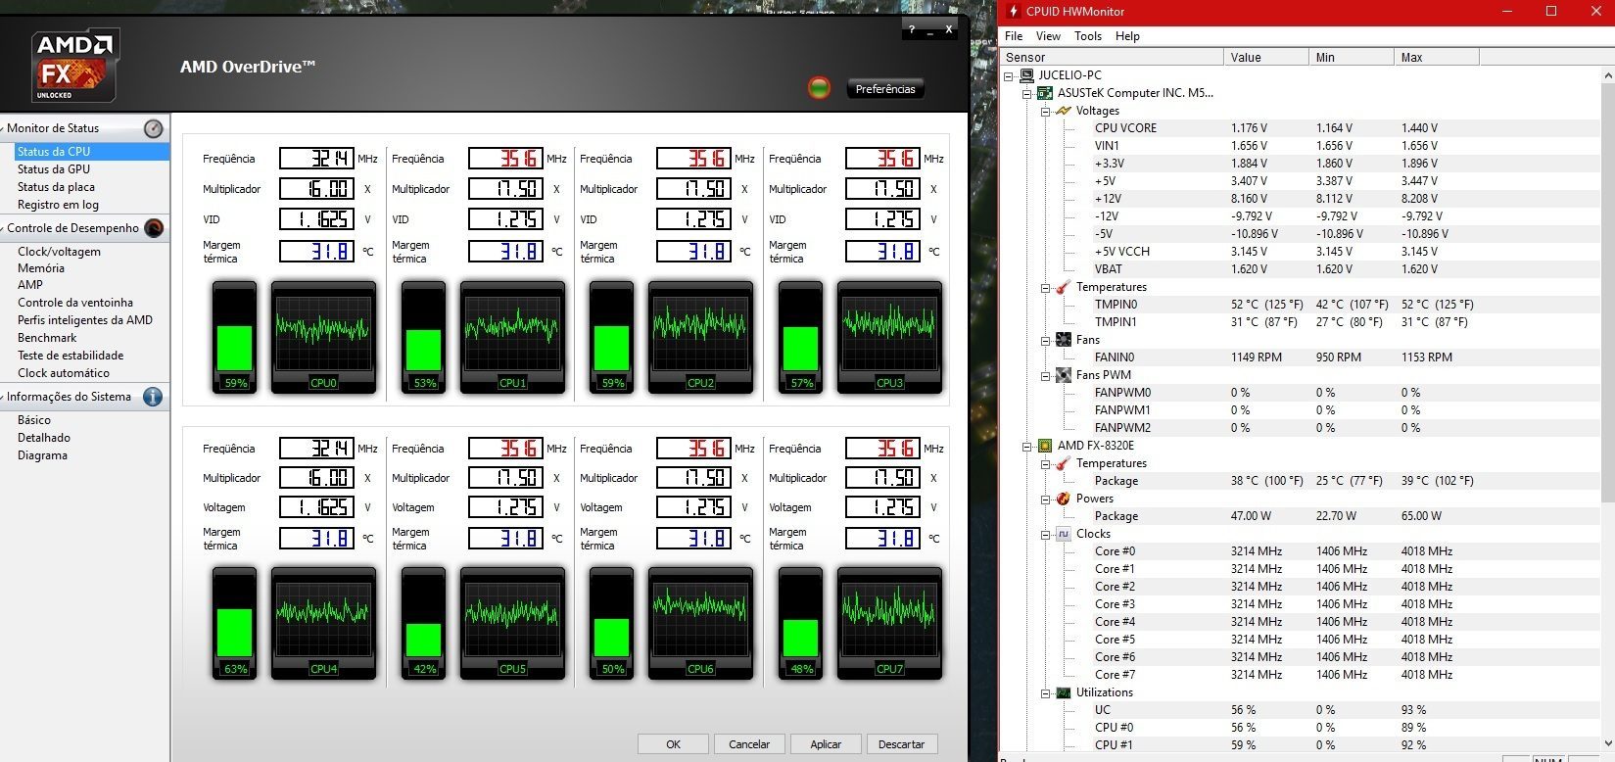
Task: Collapse the ASUSTeK Computer node
Action: coord(1027,93)
